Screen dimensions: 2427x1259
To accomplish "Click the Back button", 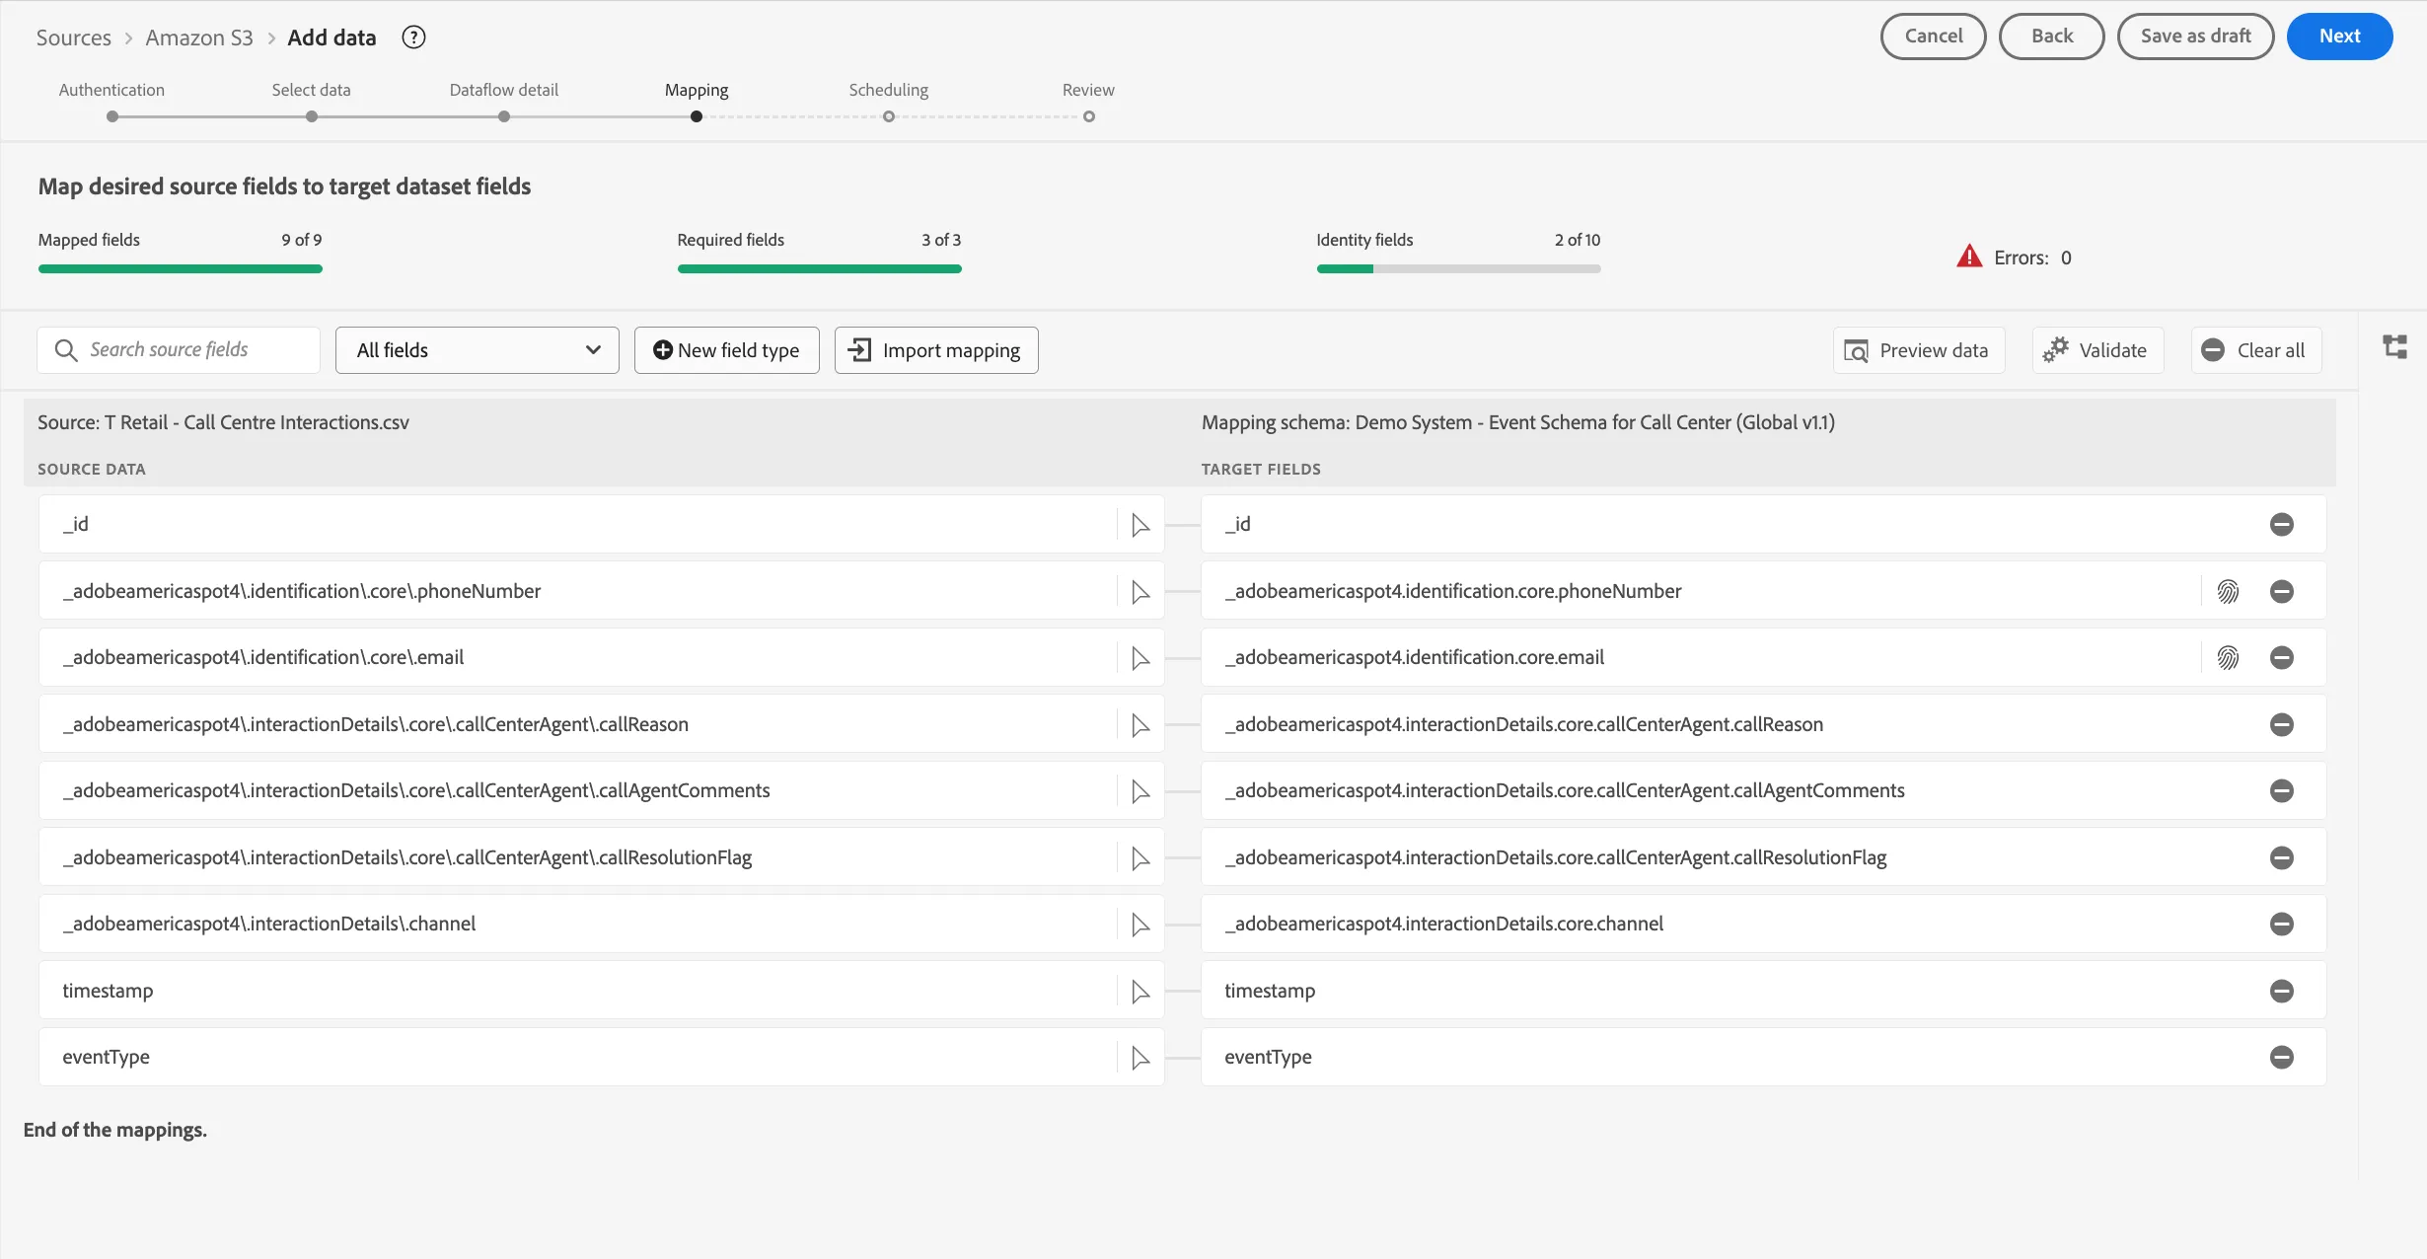I will point(2052,37).
